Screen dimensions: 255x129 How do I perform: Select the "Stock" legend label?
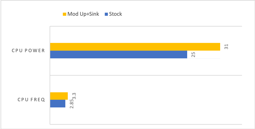click(x=116, y=14)
